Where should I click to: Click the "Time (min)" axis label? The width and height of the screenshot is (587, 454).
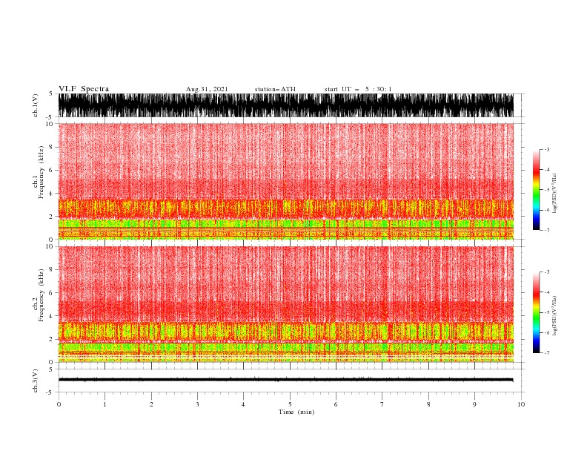(x=296, y=412)
